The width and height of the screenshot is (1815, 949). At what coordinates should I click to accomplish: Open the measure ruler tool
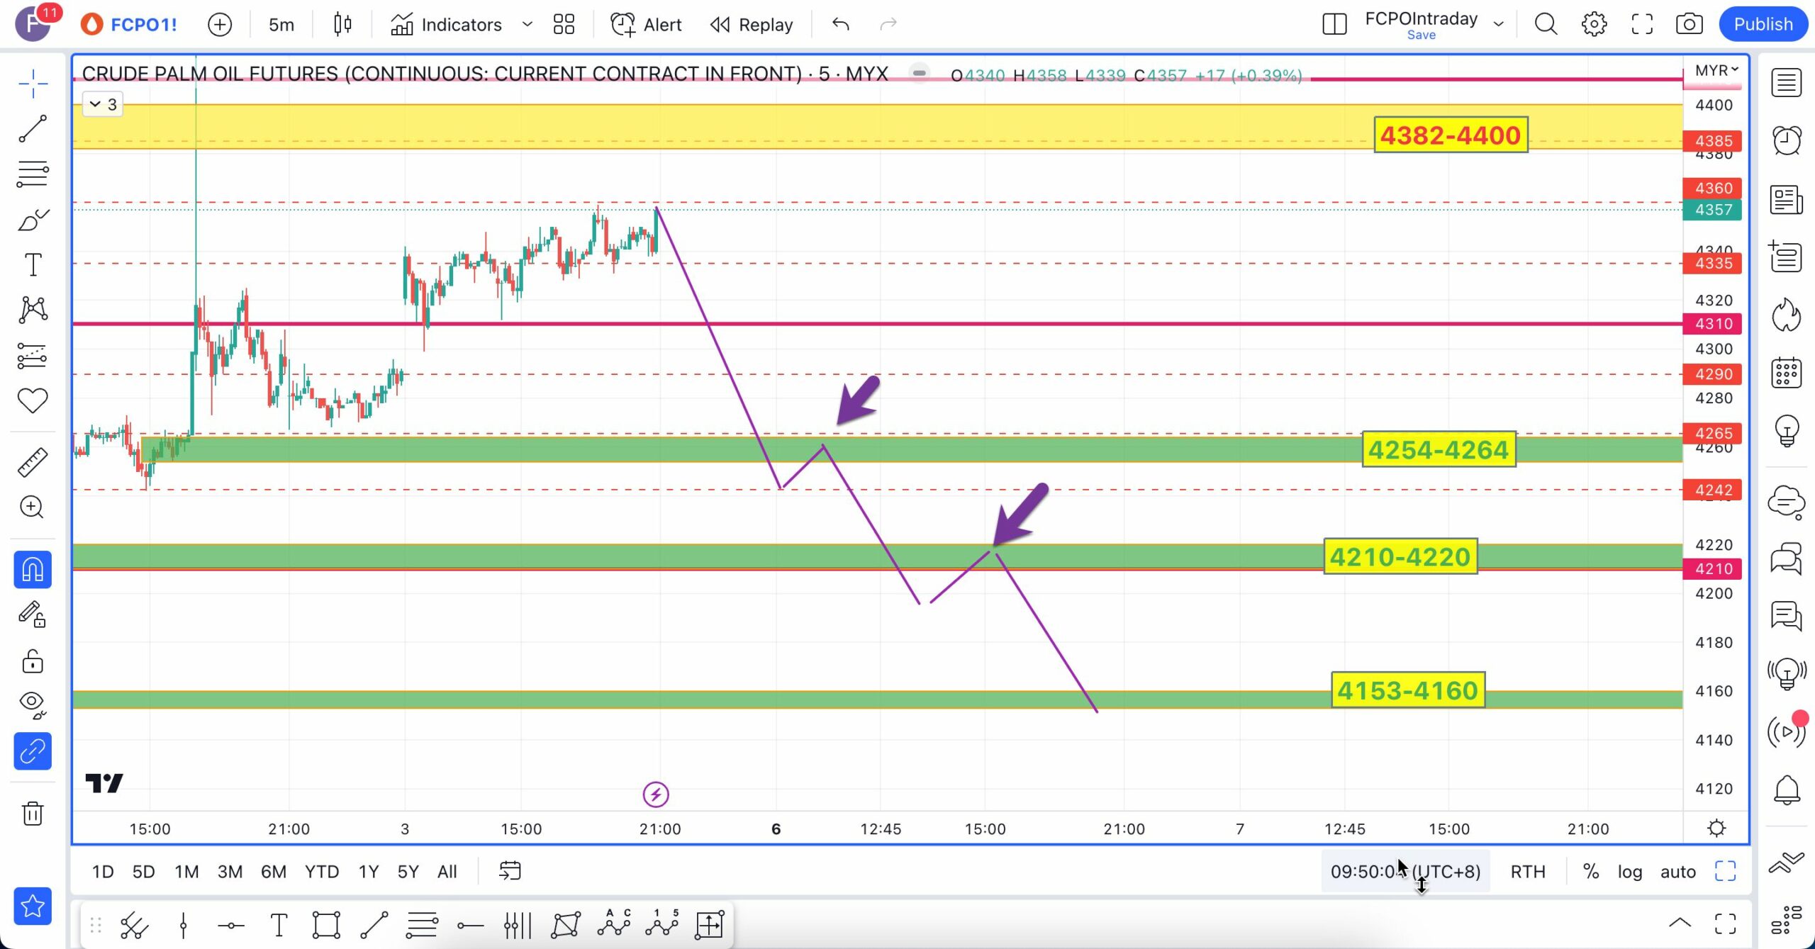[x=33, y=462]
